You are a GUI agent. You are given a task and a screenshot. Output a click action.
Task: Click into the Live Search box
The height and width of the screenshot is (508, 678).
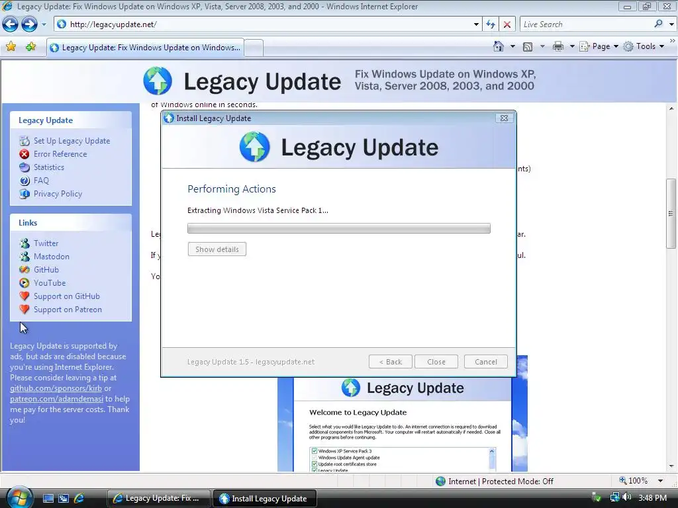[x=586, y=24]
